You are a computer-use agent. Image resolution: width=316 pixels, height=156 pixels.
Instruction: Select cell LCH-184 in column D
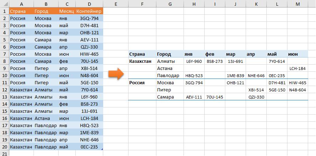(89, 118)
